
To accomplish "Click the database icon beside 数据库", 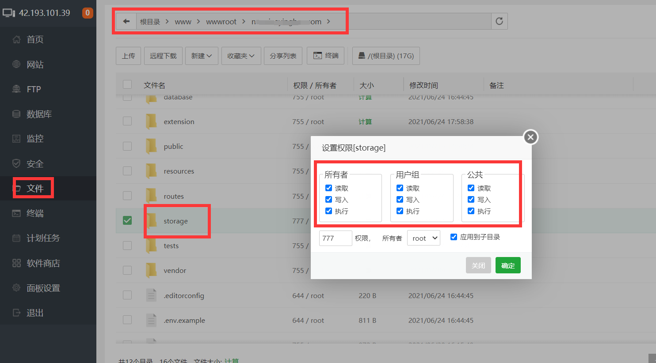I will [16, 114].
